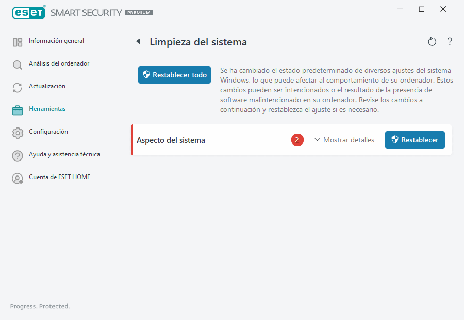Viewport: 464px width, 320px height.
Task: Open the Información general section icon
Action: (x=17, y=41)
